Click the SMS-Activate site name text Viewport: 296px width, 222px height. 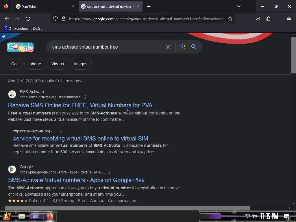coord(32,92)
